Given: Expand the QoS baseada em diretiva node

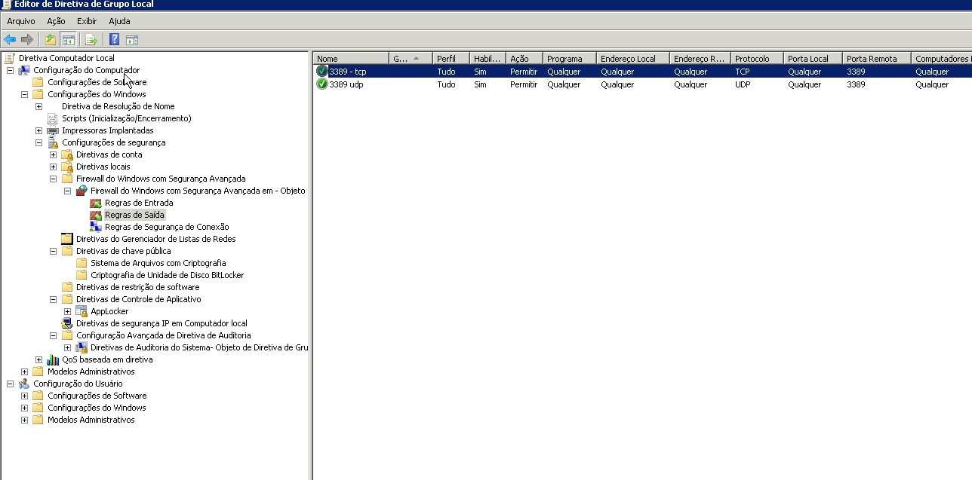Looking at the screenshot, I should click(38, 359).
